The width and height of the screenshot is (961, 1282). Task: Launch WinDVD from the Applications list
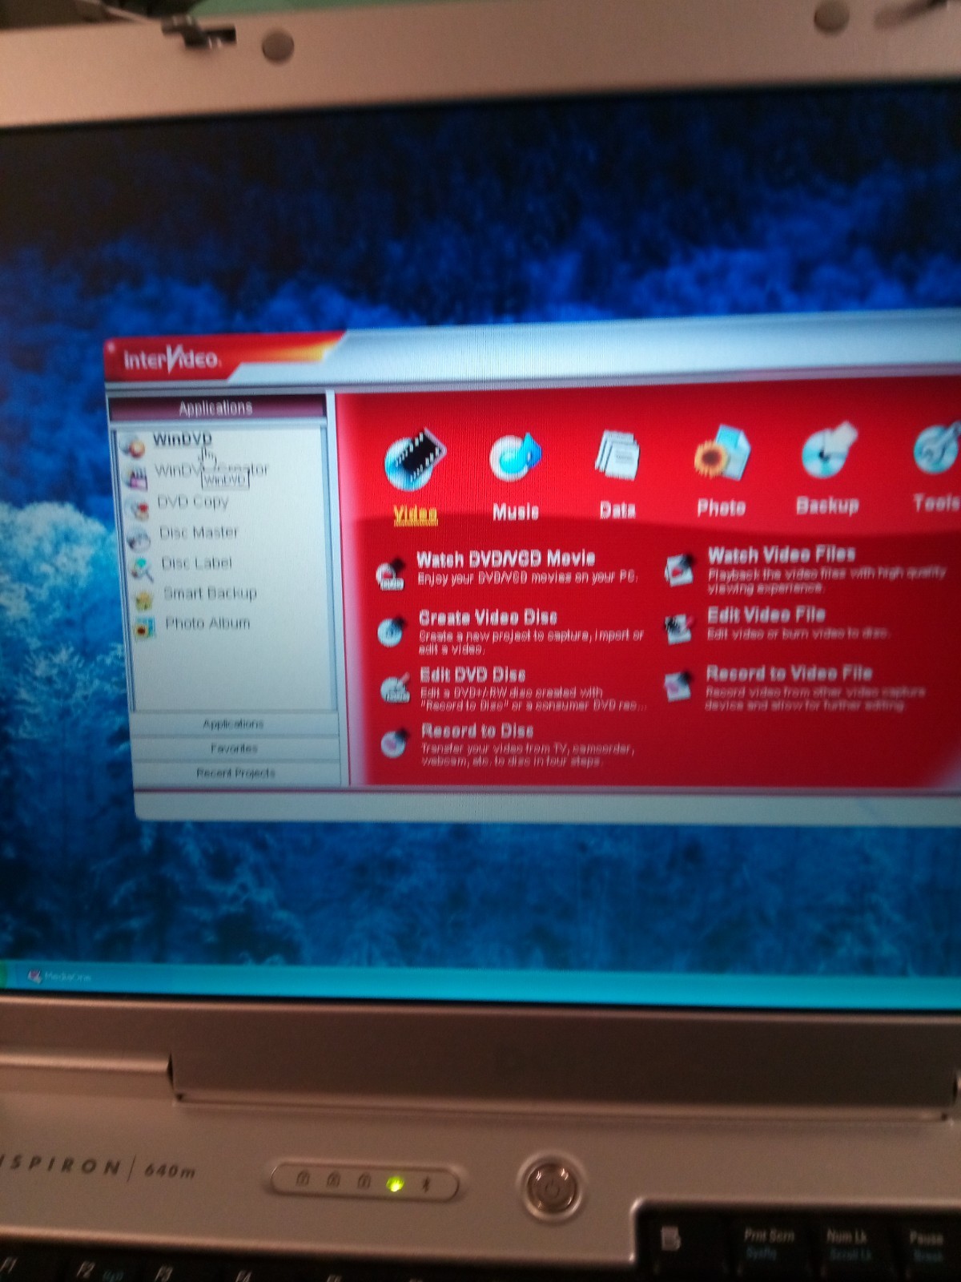coord(183,439)
